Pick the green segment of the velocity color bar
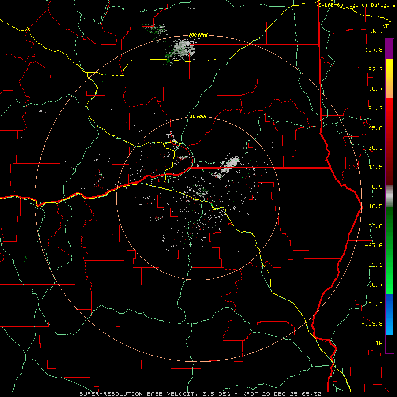 point(390,251)
